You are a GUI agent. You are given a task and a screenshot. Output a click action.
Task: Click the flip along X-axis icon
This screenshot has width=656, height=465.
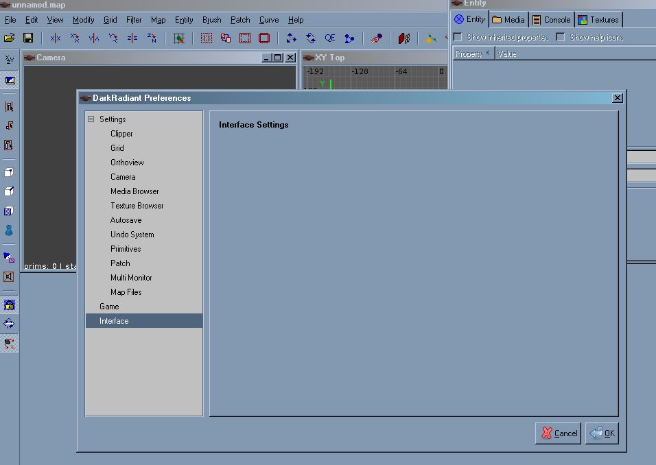(56, 38)
